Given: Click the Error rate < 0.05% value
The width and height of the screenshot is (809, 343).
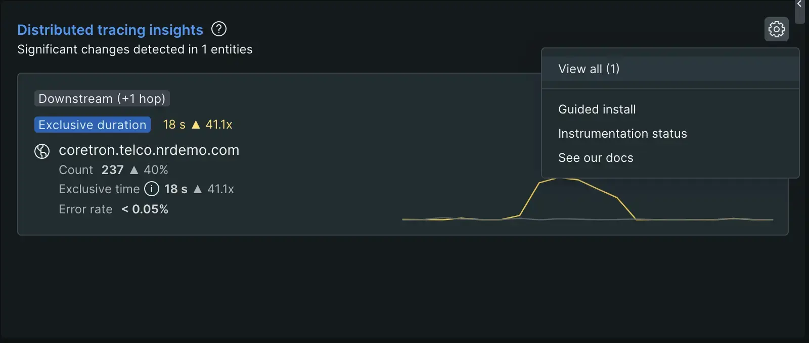Looking at the screenshot, I should tap(145, 209).
